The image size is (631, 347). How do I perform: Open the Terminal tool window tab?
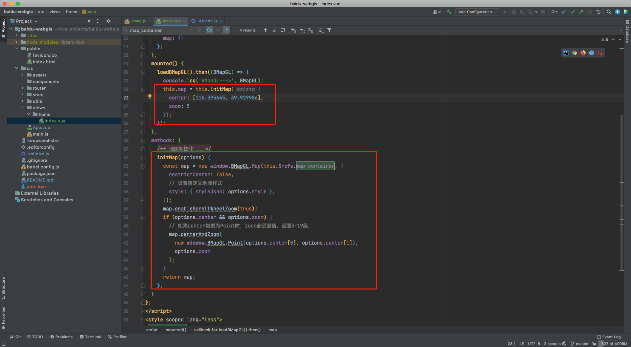90,337
